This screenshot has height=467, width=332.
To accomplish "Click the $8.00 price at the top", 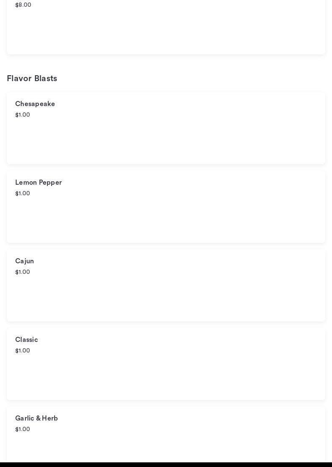I will coord(23,5).
